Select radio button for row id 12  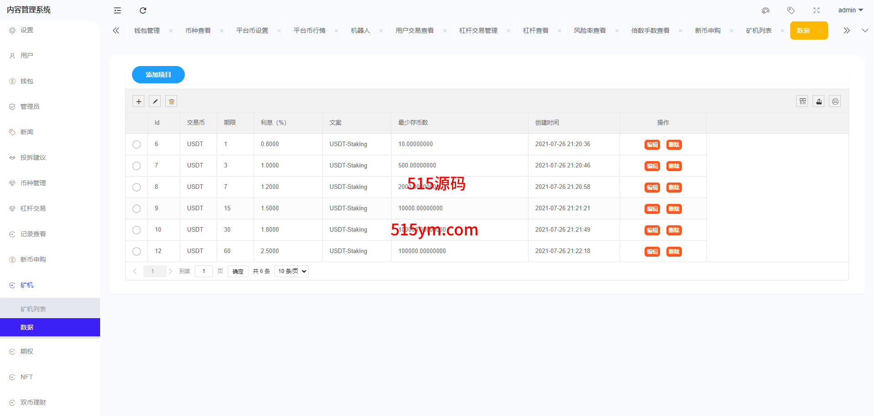(x=137, y=251)
